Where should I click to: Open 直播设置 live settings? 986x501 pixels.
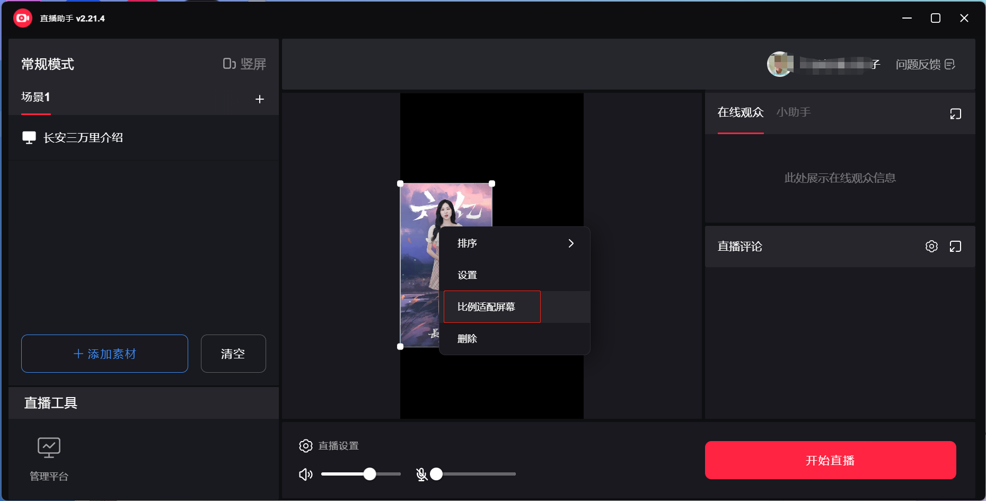coord(329,446)
